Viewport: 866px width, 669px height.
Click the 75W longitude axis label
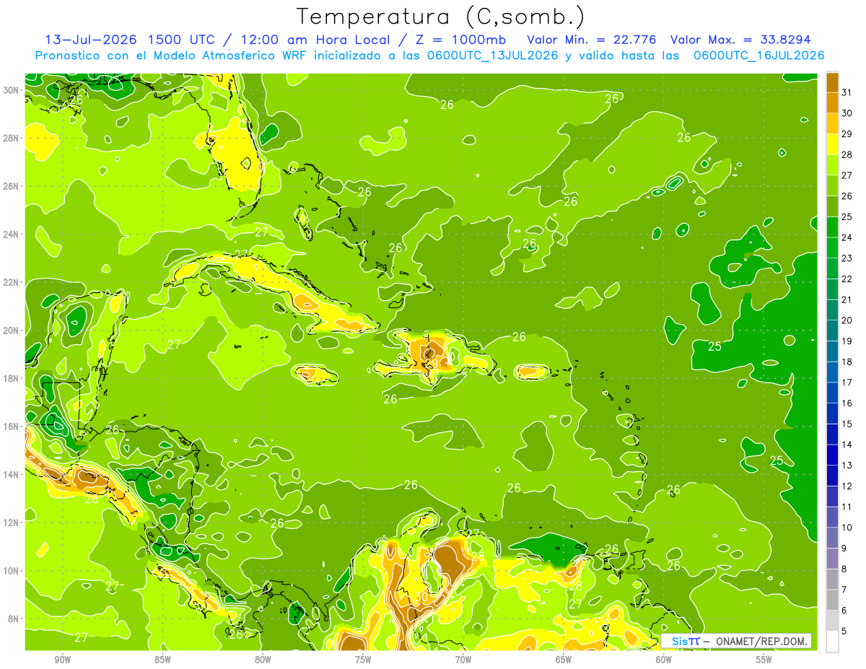click(x=363, y=660)
